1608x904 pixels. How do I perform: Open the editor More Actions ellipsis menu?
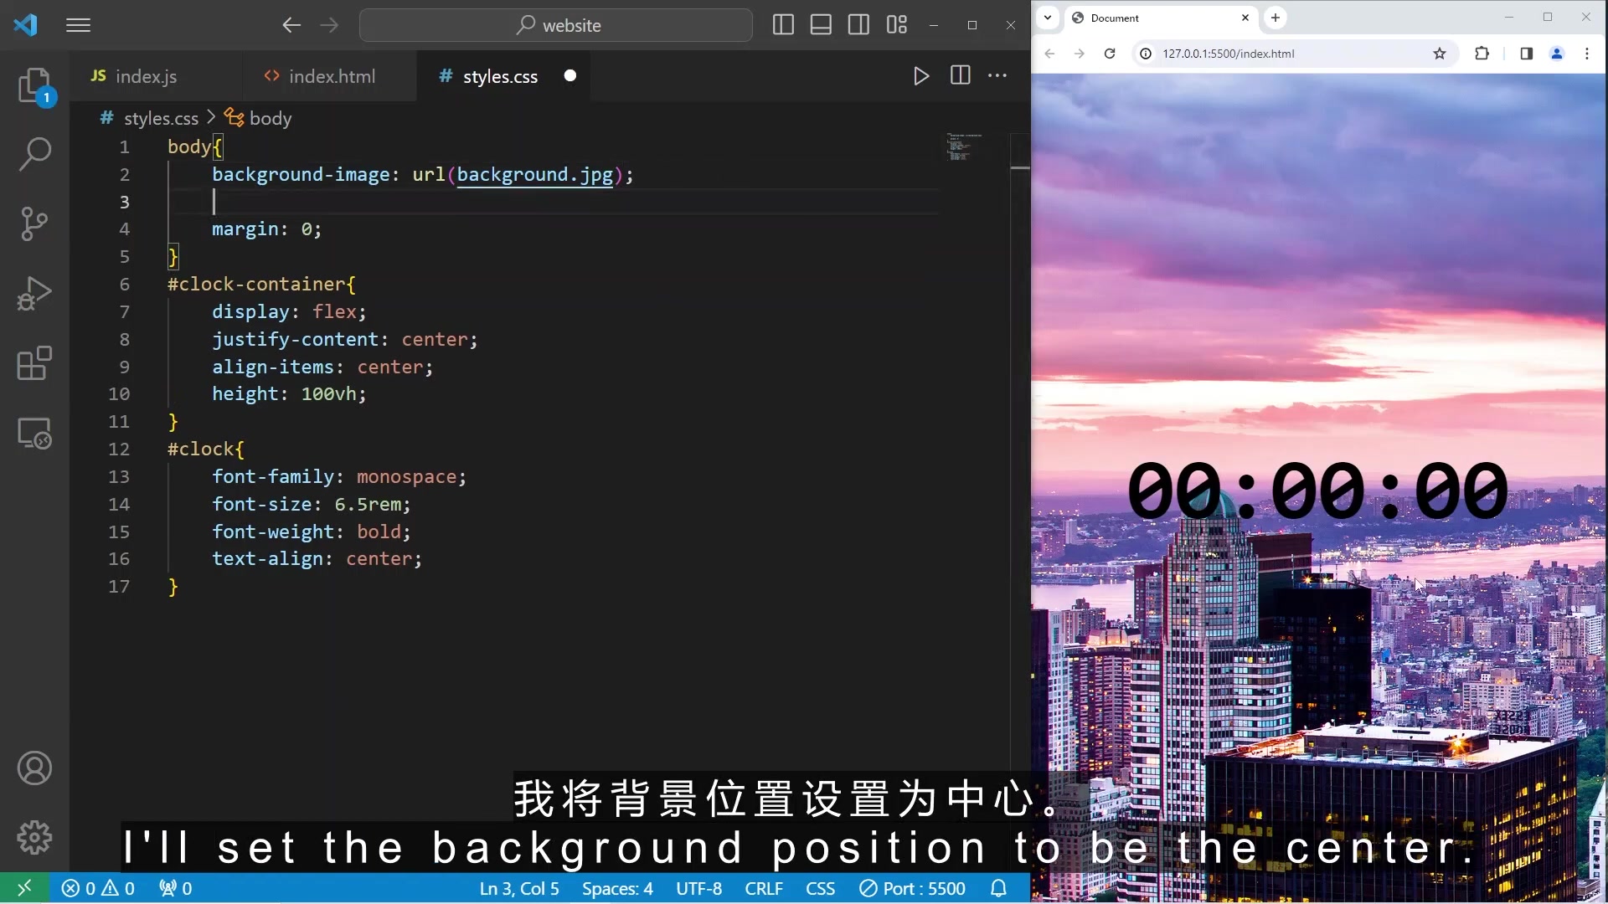tap(997, 75)
